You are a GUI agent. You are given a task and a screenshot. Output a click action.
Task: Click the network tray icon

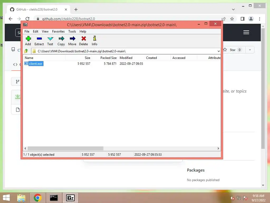click(239, 198)
